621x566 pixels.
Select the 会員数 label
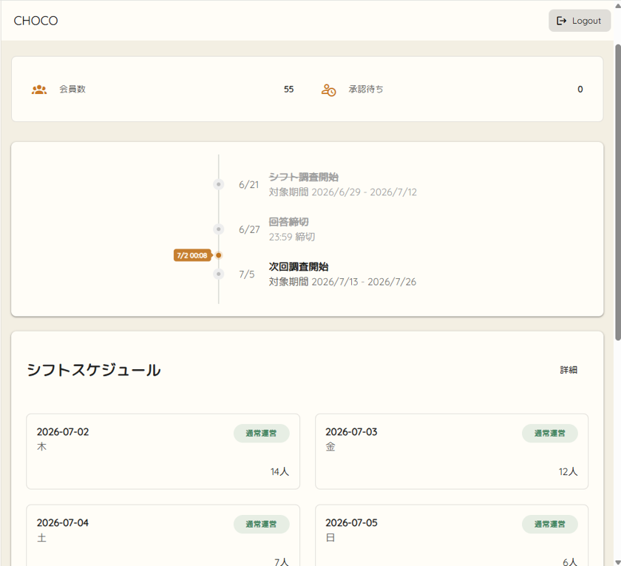[72, 90]
